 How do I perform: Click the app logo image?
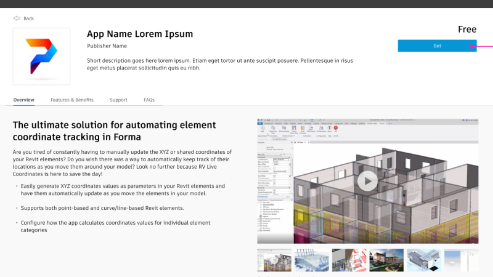(x=41, y=56)
